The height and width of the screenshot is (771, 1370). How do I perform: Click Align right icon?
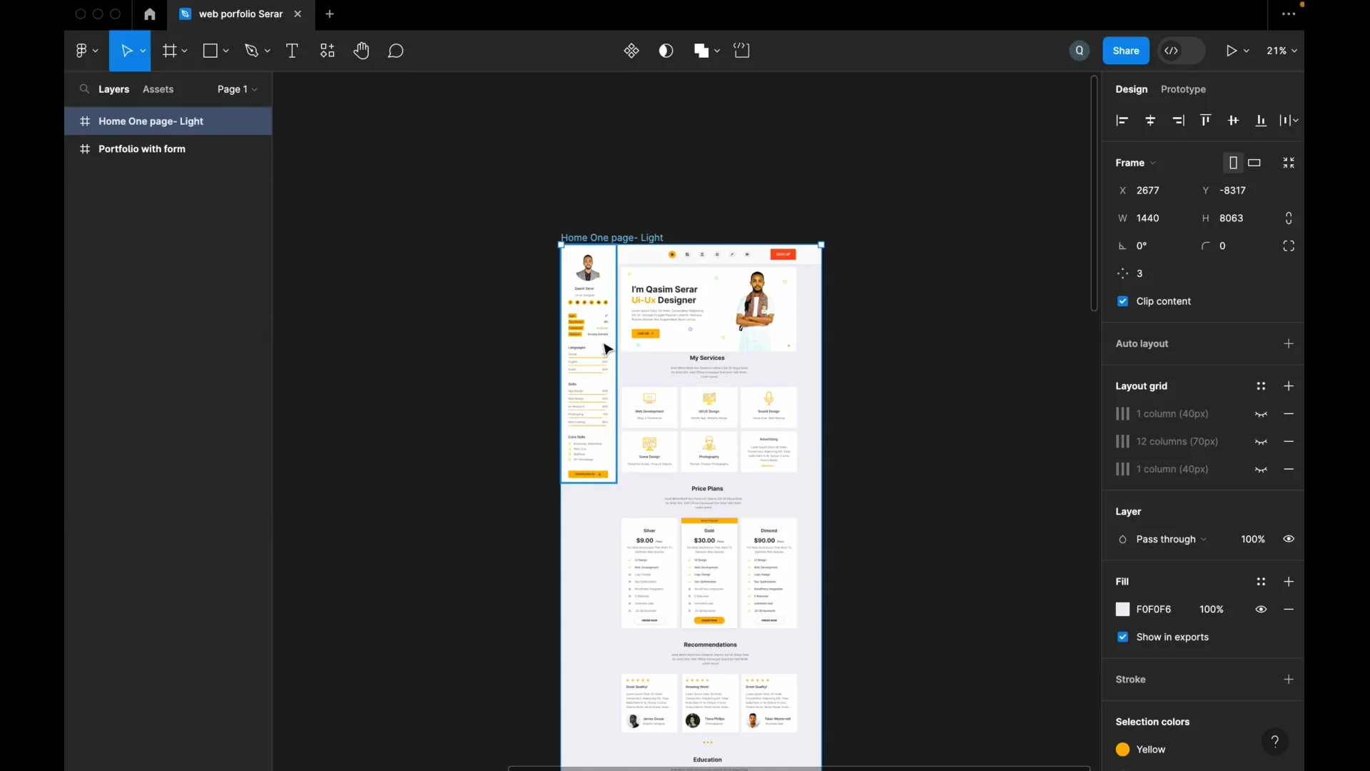(x=1178, y=121)
